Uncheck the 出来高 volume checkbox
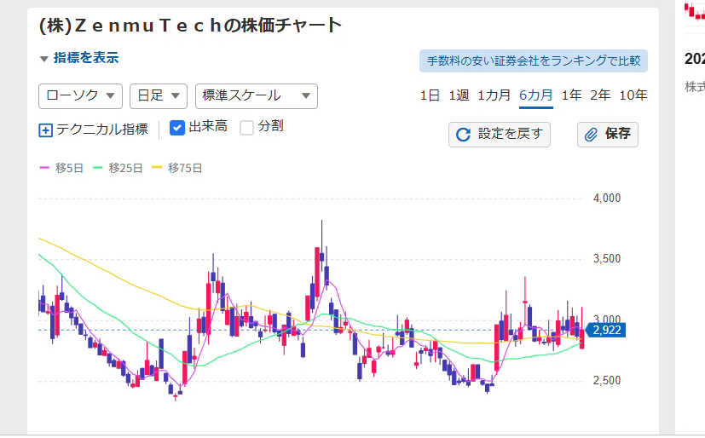705x438 pixels. (177, 128)
